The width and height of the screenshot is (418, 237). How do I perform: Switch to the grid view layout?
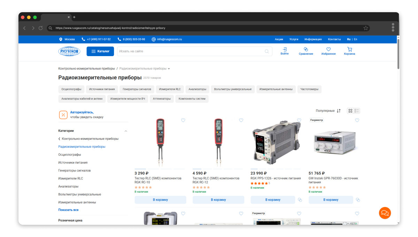pos(350,111)
